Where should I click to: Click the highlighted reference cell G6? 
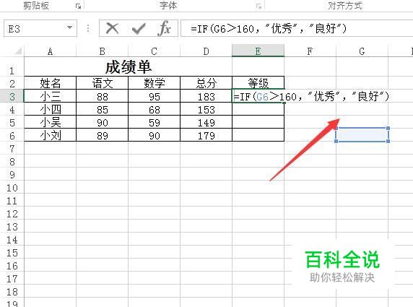coord(362,134)
